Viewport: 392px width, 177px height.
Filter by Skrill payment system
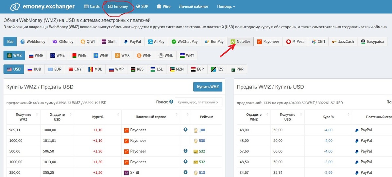[109, 42]
